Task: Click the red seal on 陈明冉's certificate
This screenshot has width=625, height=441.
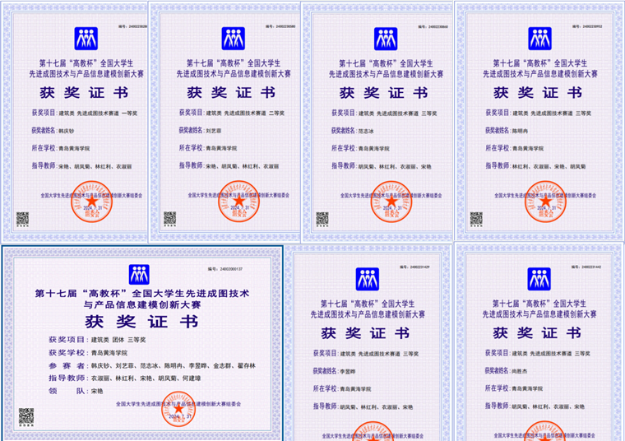Action: point(544,202)
